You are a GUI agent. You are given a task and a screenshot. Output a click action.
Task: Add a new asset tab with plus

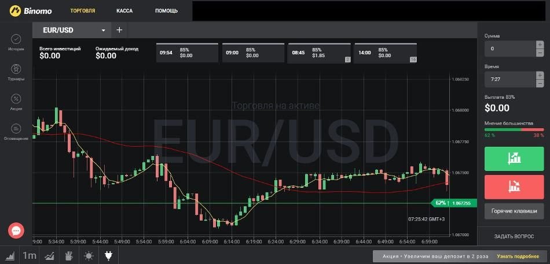[x=119, y=30]
